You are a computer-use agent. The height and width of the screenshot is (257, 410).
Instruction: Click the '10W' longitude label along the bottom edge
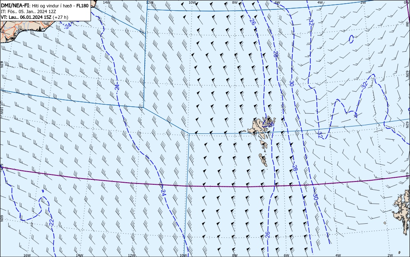183,255
